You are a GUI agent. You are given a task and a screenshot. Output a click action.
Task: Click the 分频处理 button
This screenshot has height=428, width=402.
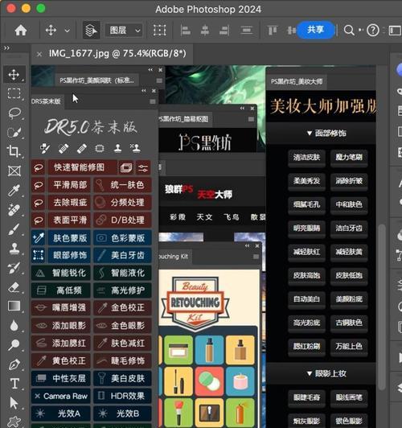122,202
